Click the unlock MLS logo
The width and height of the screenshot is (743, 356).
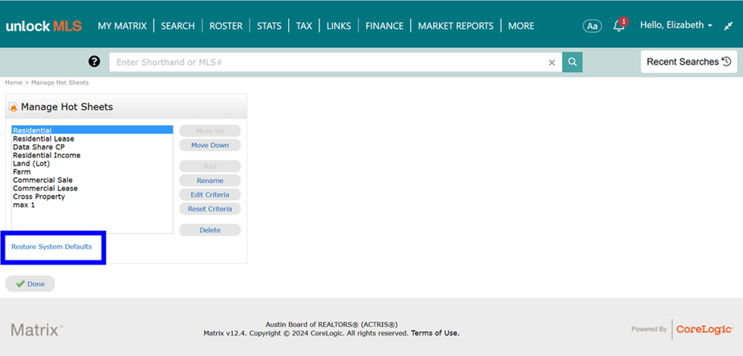coord(44,26)
